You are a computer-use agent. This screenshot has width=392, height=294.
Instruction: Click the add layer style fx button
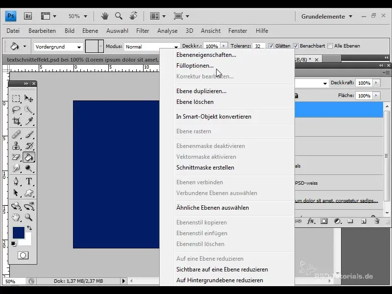(311, 221)
